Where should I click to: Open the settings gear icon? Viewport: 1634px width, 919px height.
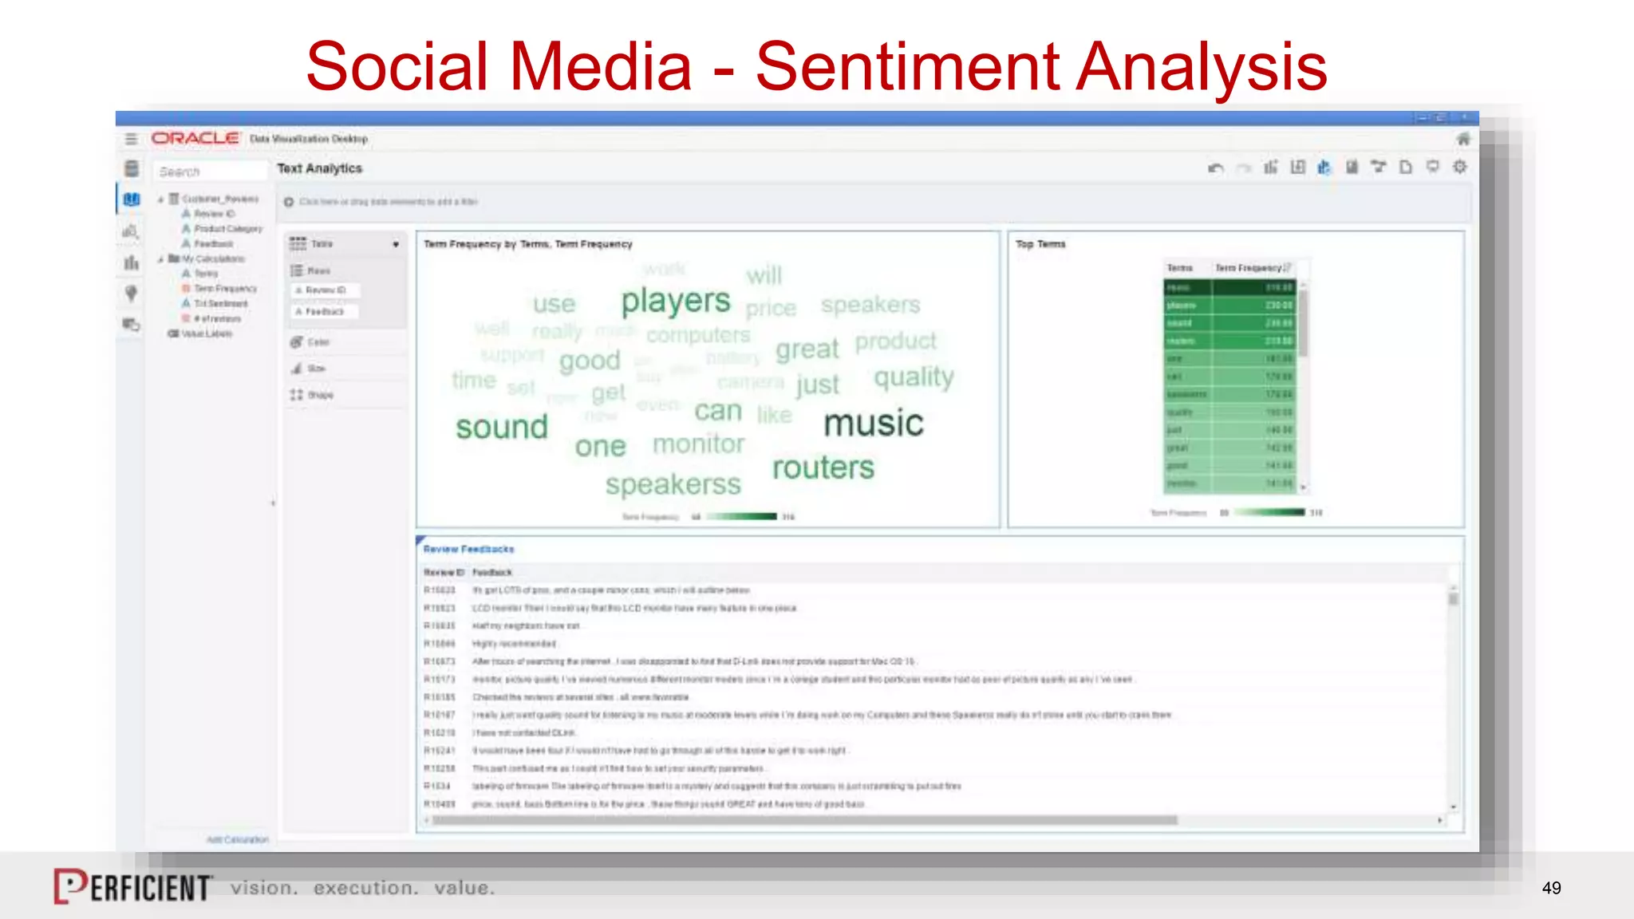click(1460, 167)
